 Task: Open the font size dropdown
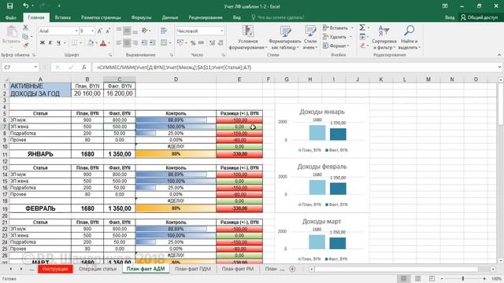[x=93, y=31]
